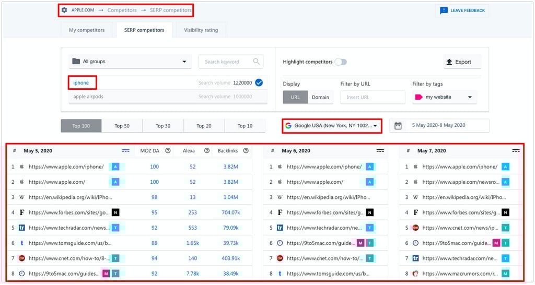The width and height of the screenshot is (535, 285).
Task: Open the 5 May 2020-8 May 2020 date picker
Action: click(x=439, y=125)
